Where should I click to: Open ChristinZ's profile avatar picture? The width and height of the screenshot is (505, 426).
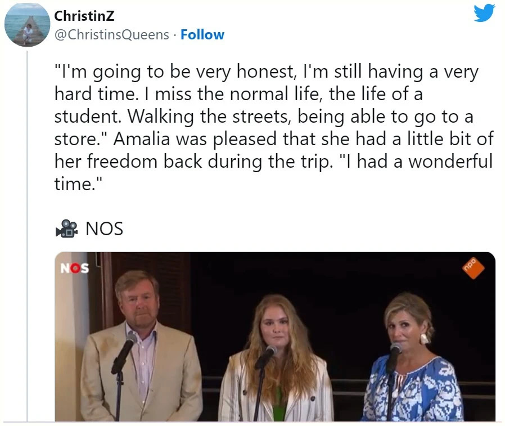click(x=27, y=24)
